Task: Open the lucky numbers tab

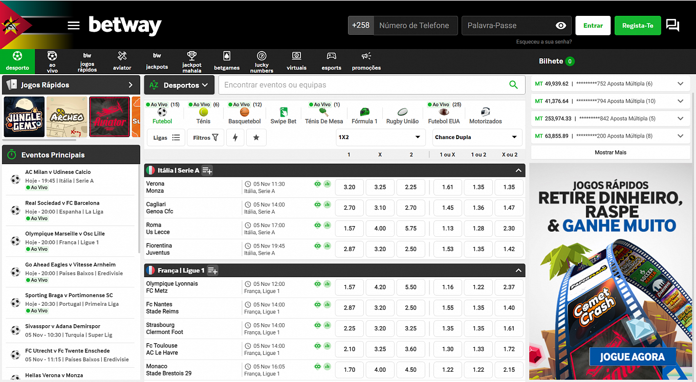Action: click(x=262, y=61)
